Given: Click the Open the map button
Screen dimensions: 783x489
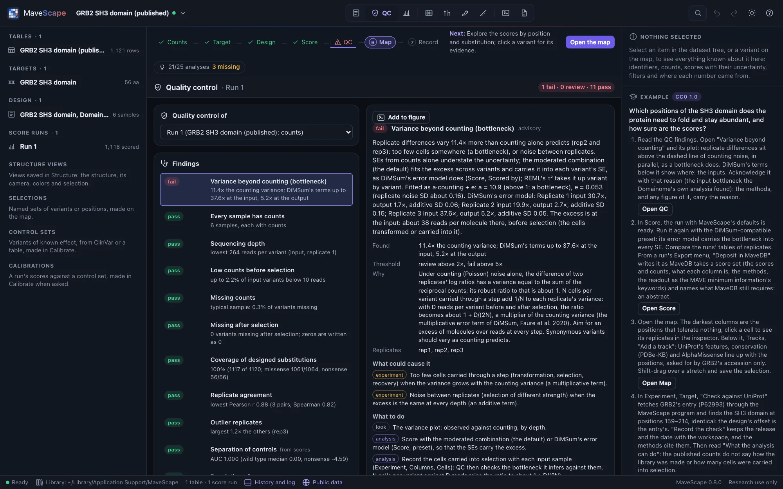Looking at the screenshot, I should pos(590,42).
